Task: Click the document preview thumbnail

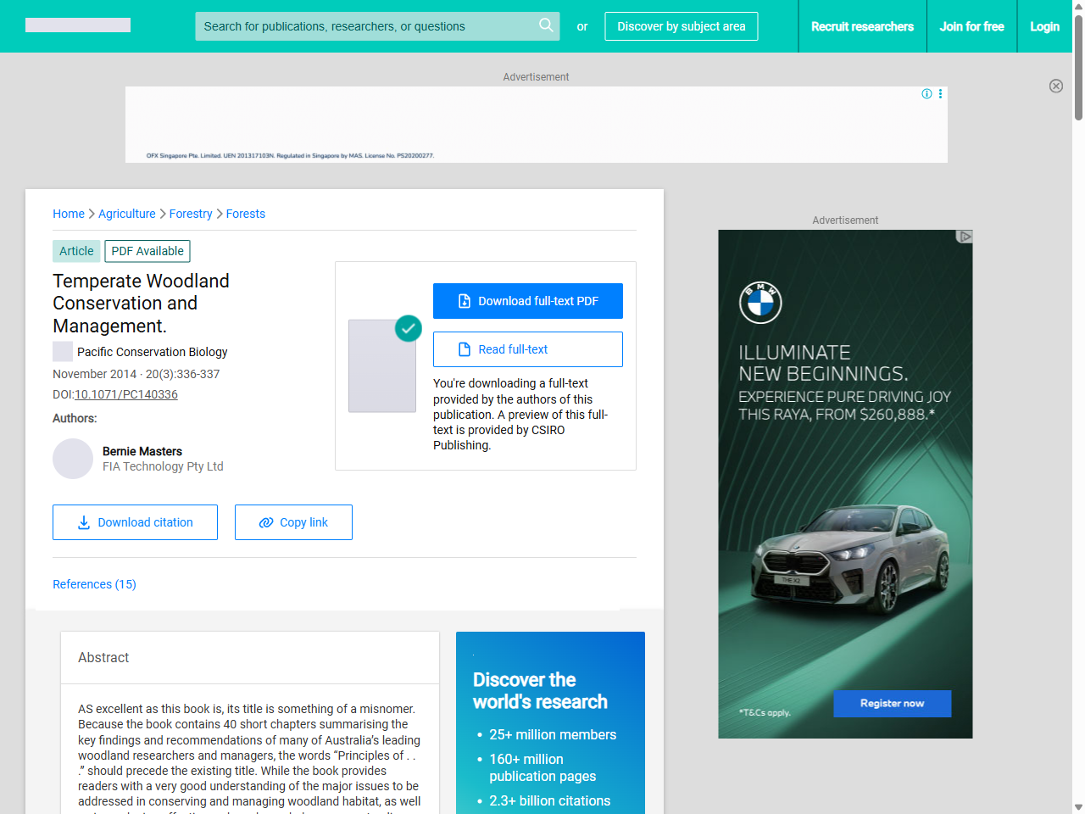Action: point(382,365)
